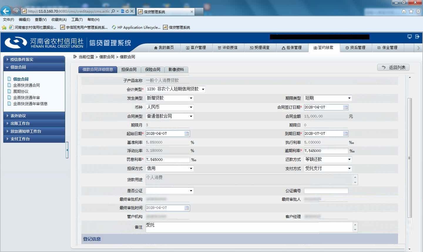
Task: Click the 逾期利率 input field
Action: point(326,151)
